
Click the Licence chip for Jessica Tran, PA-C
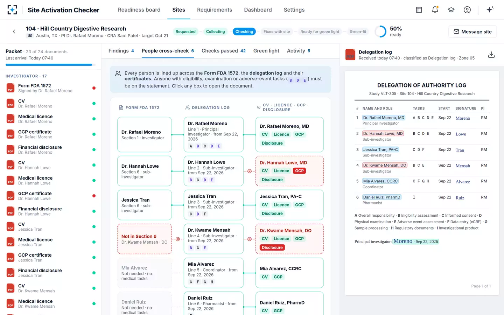281,205
